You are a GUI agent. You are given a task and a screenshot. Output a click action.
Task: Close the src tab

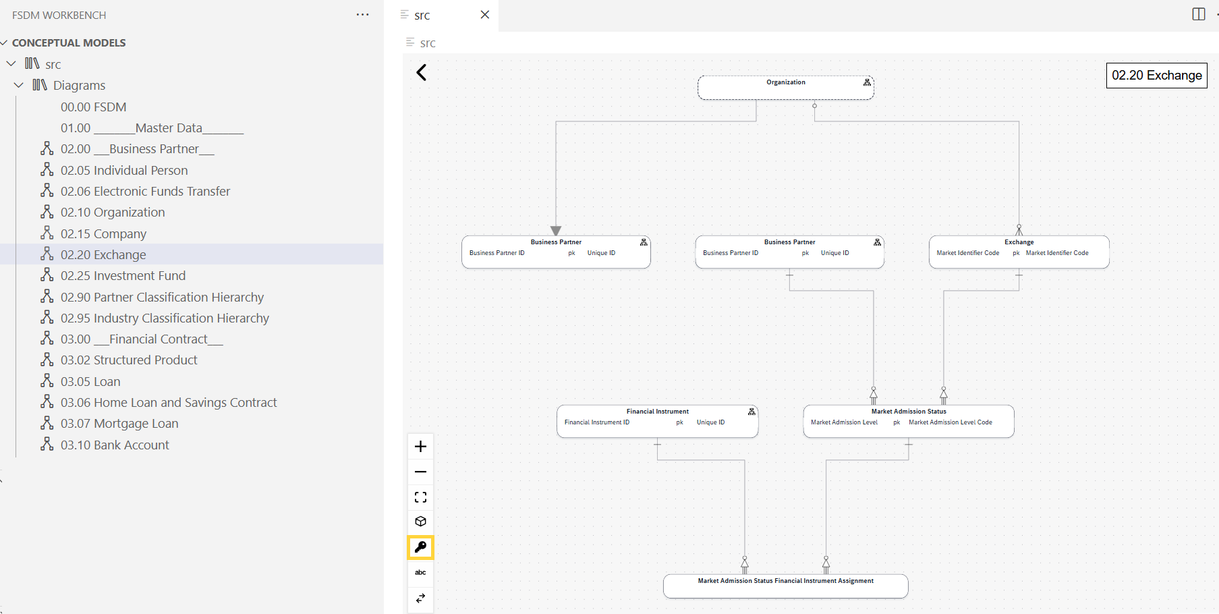click(x=484, y=15)
